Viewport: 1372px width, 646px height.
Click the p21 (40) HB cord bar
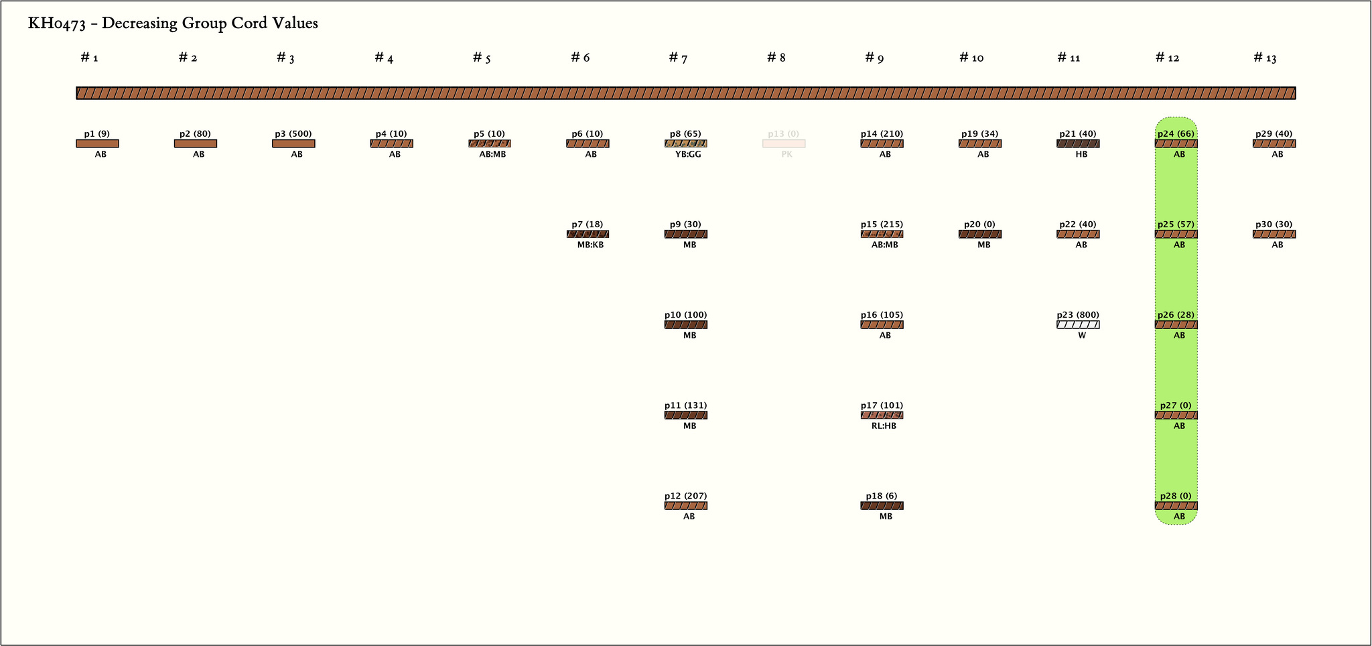point(1078,143)
